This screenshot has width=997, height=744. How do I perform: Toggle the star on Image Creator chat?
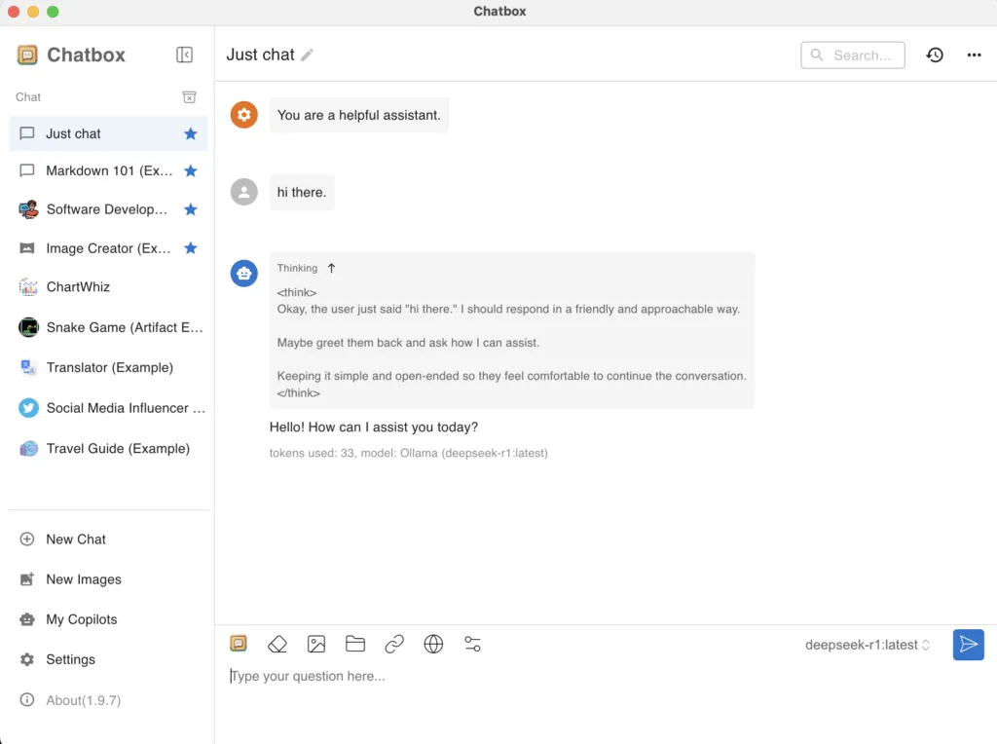point(191,248)
